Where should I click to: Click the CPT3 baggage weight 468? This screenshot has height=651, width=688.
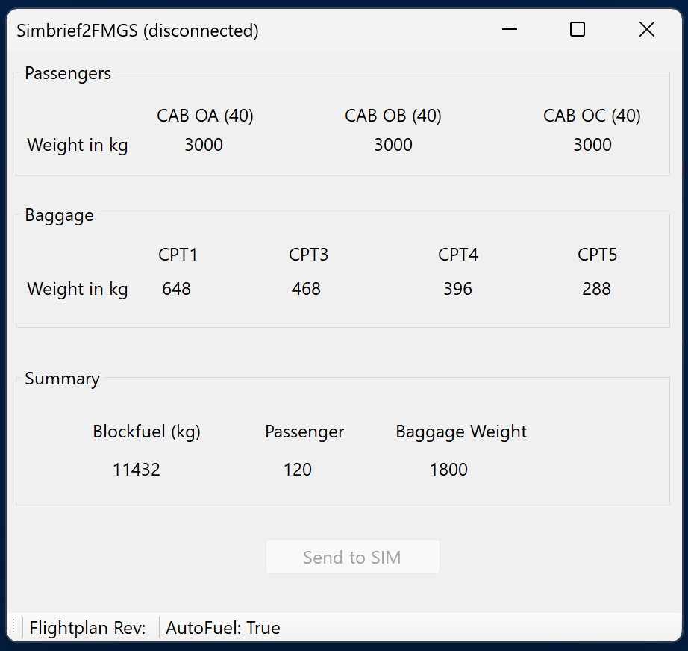point(306,289)
